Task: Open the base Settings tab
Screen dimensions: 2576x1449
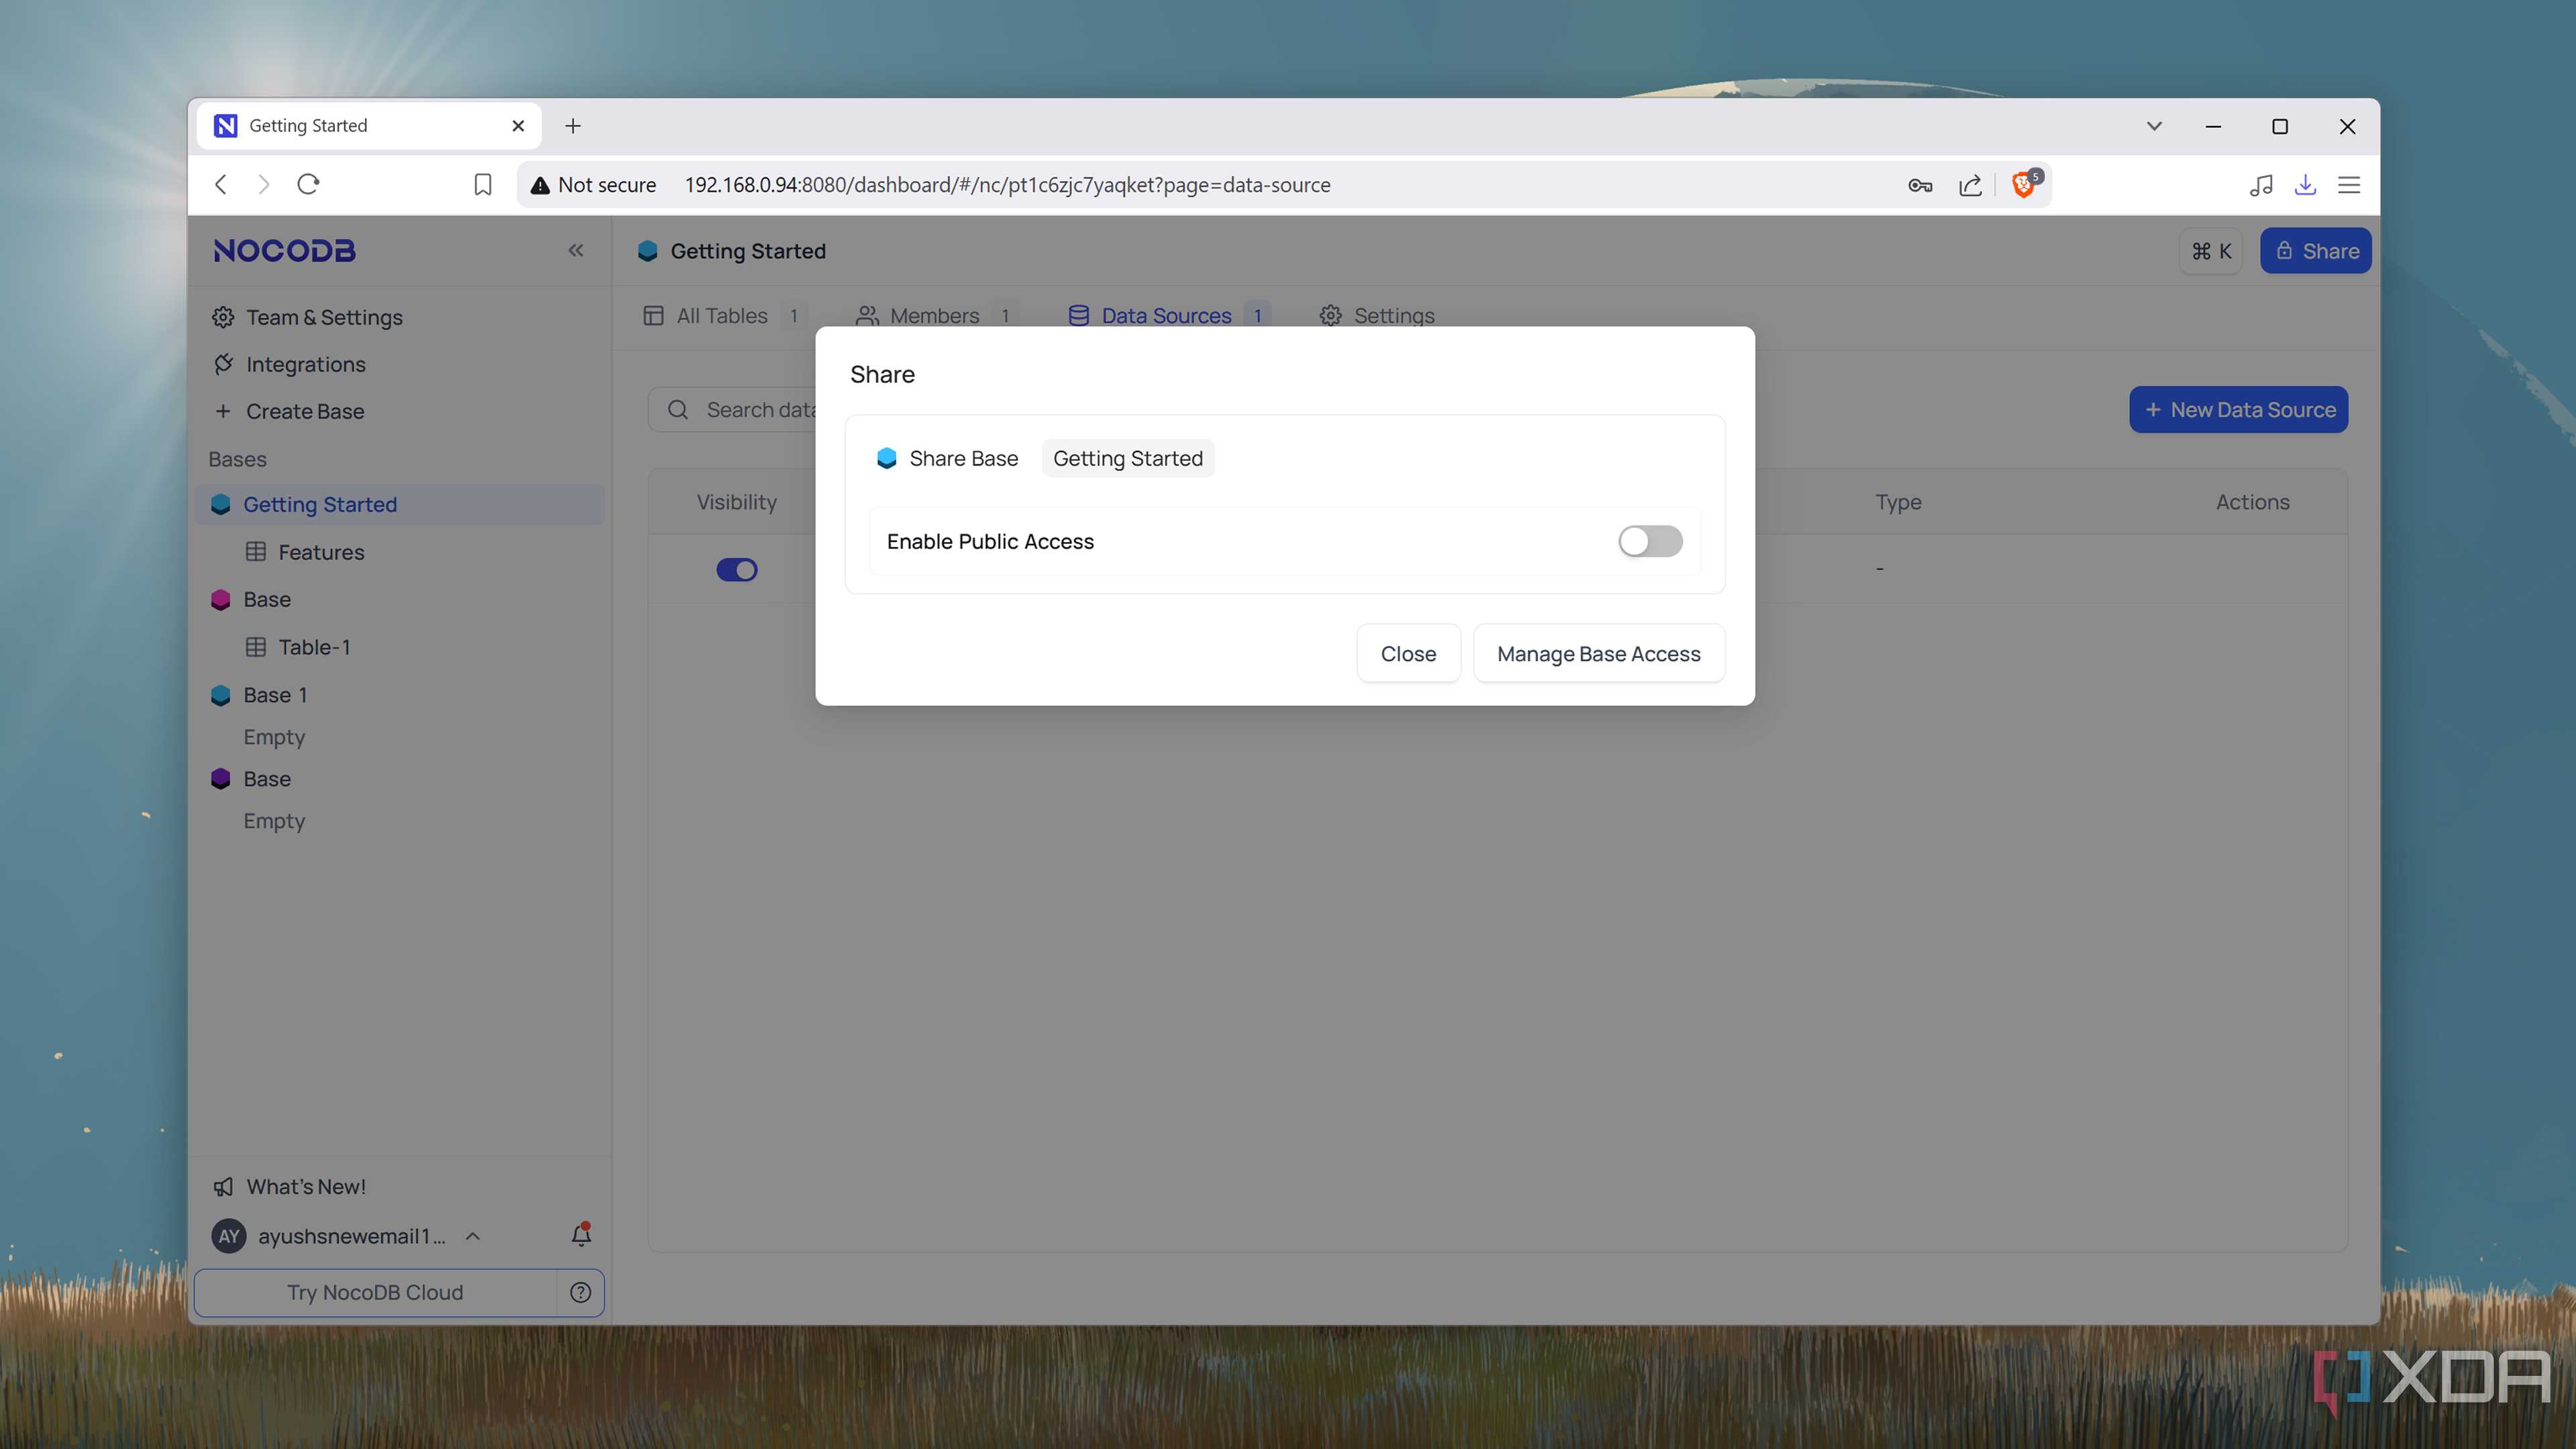Action: click(x=1377, y=316)
